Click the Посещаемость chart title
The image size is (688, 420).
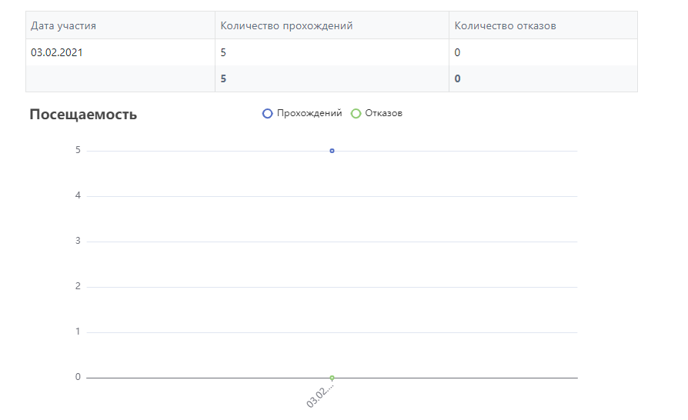pos(83,115)
